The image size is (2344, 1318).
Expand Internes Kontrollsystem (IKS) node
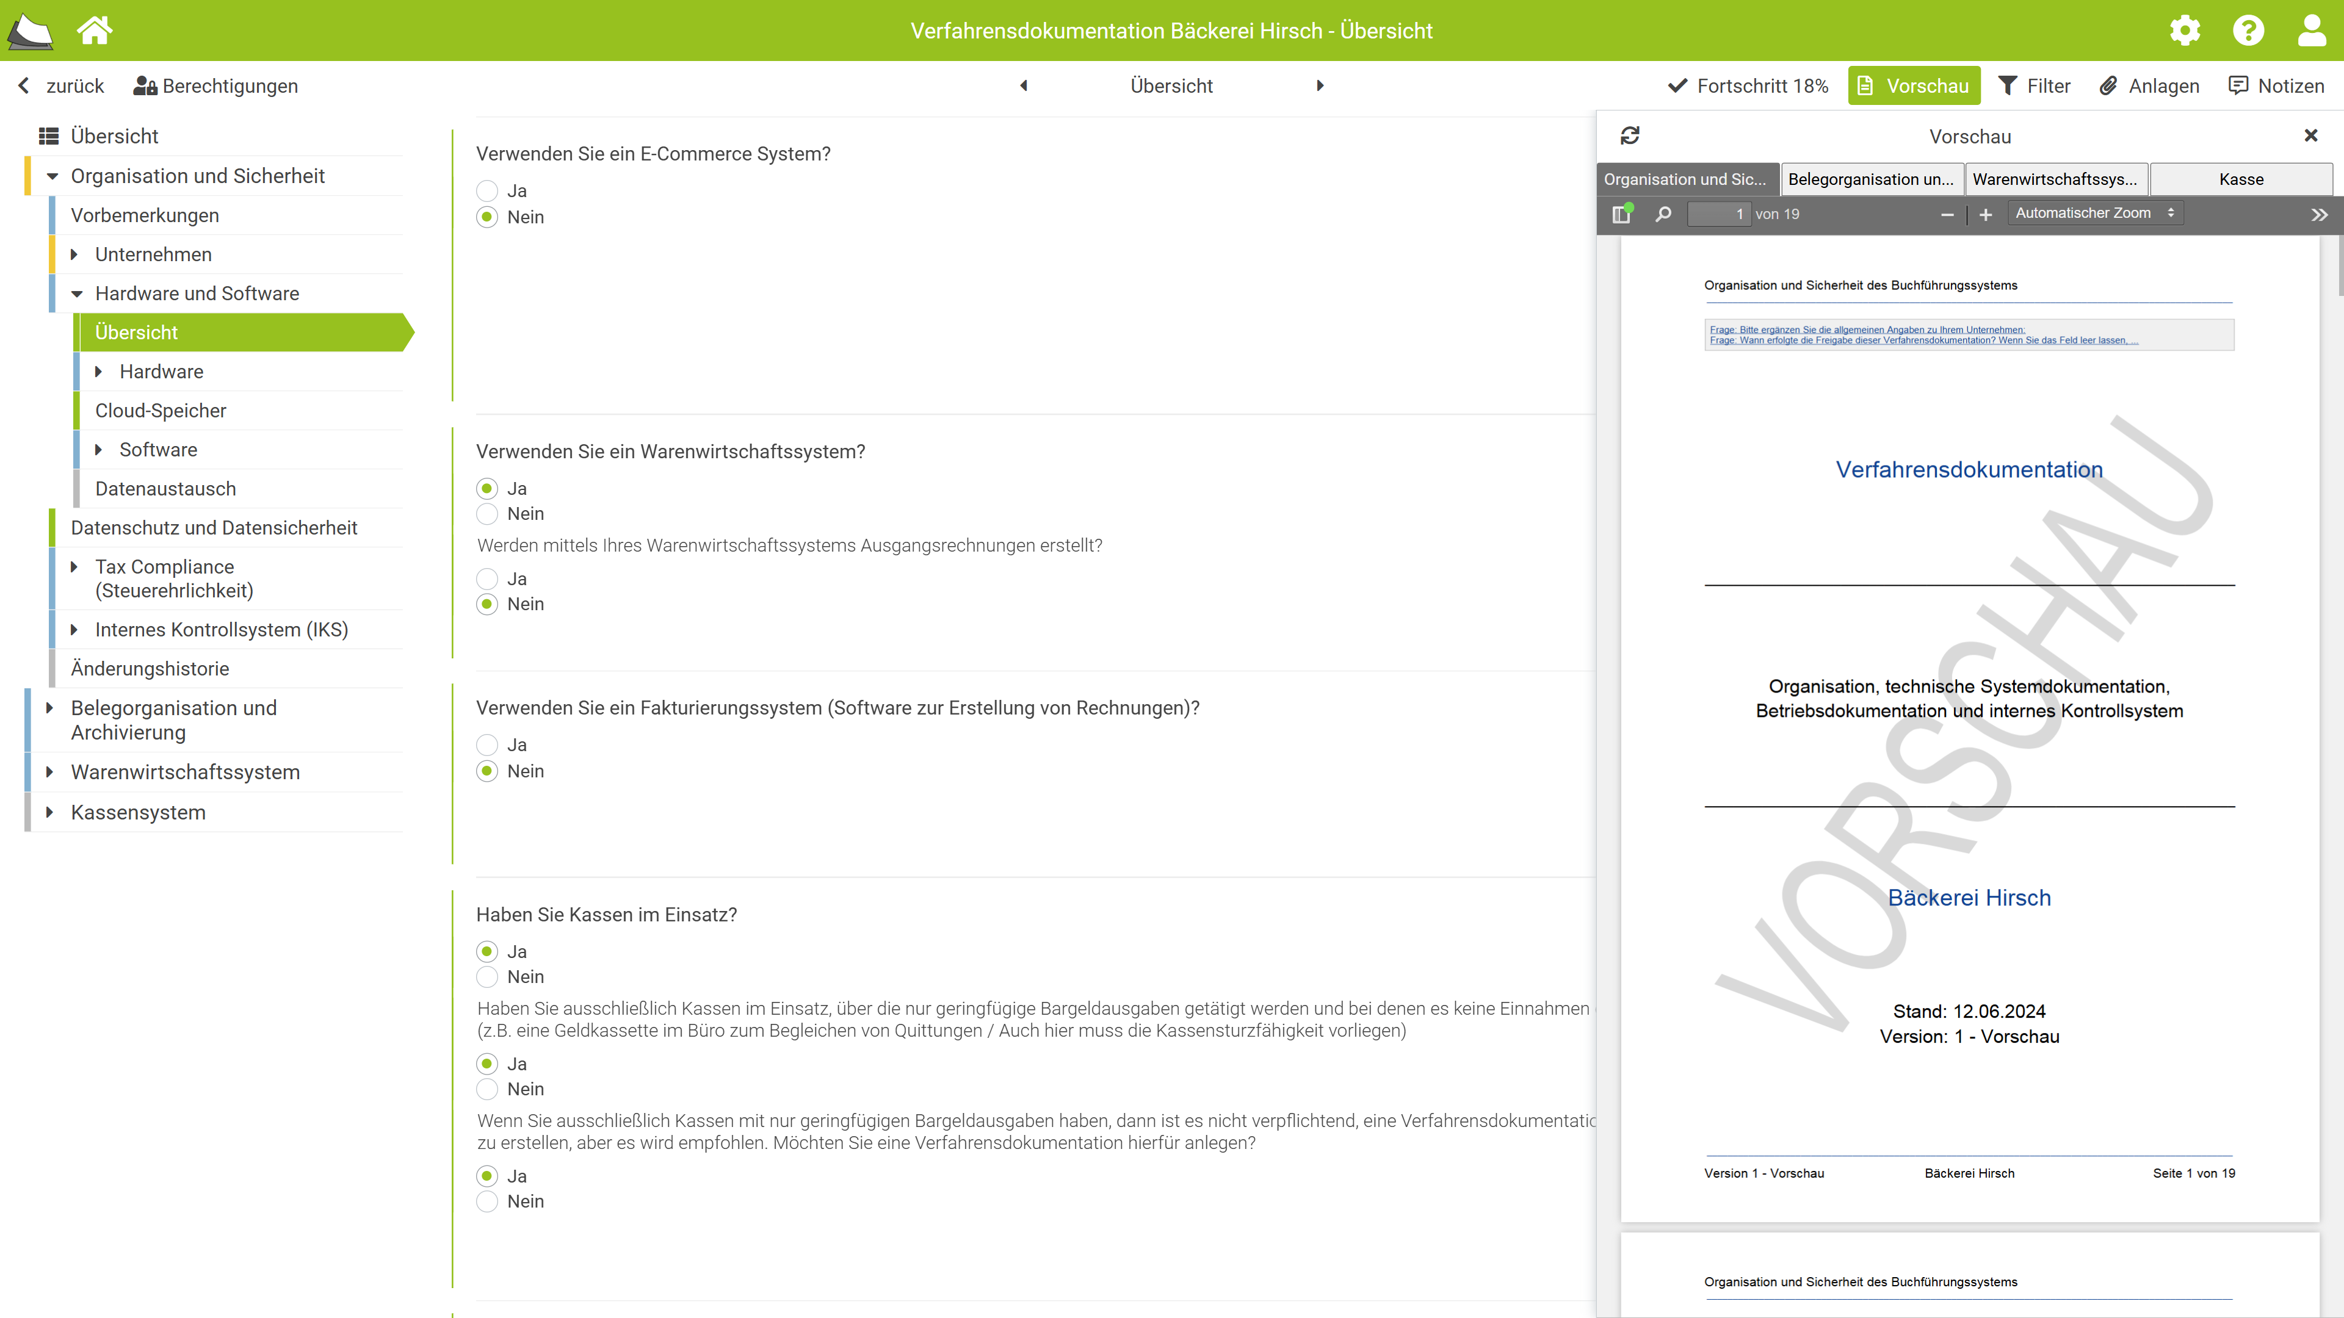pos(74,630)
